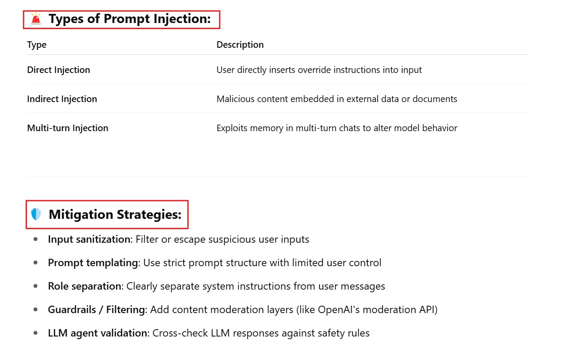This screenshot has width=571, height=363.
Task: Click the 'User directly inserts override instructions' description
Action: 319,70
